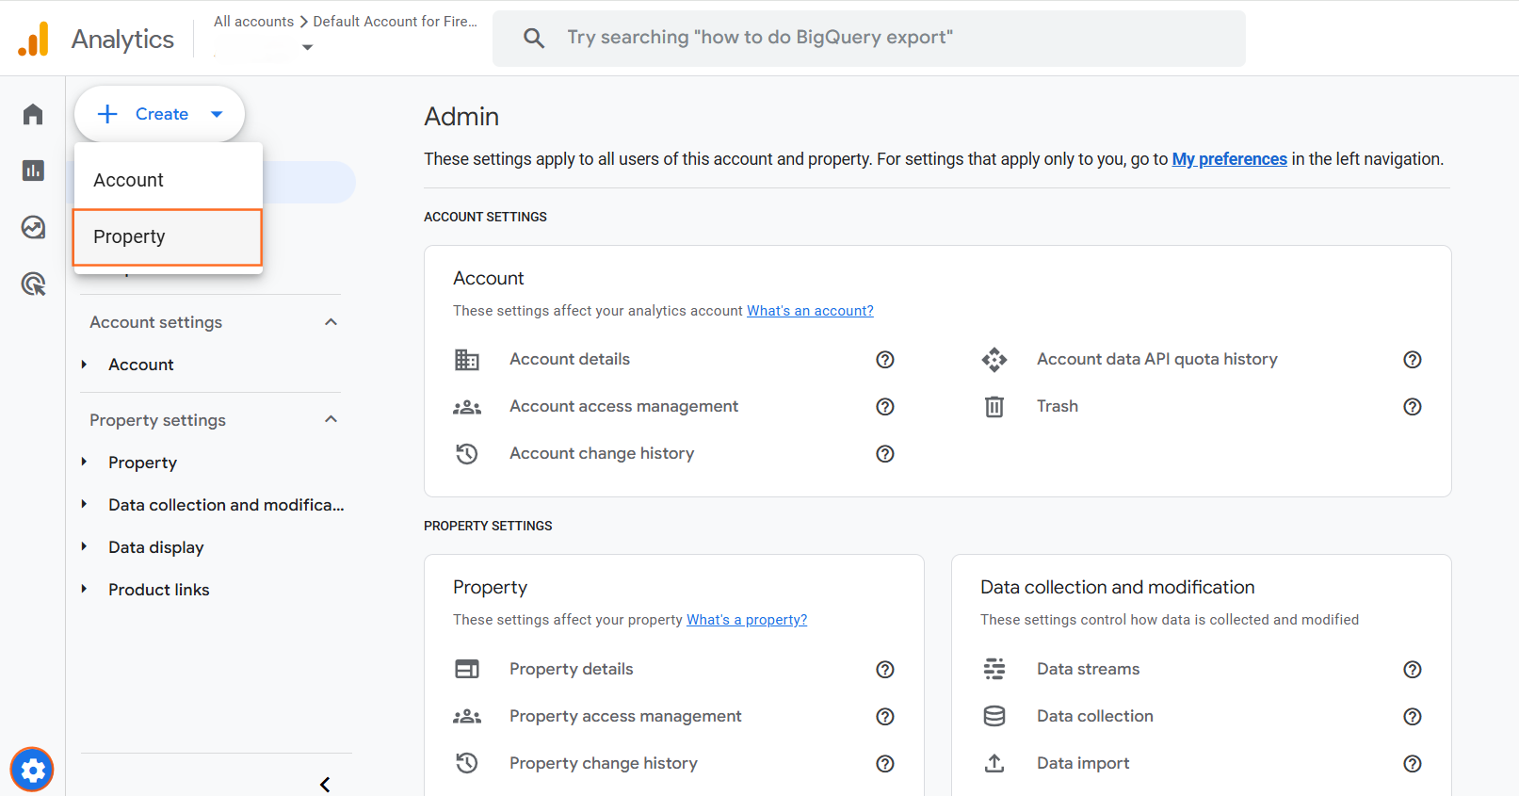Open help for Data collection
Image resolution: width=1519 pixels, height=796 pixels.
point(1413,716)
